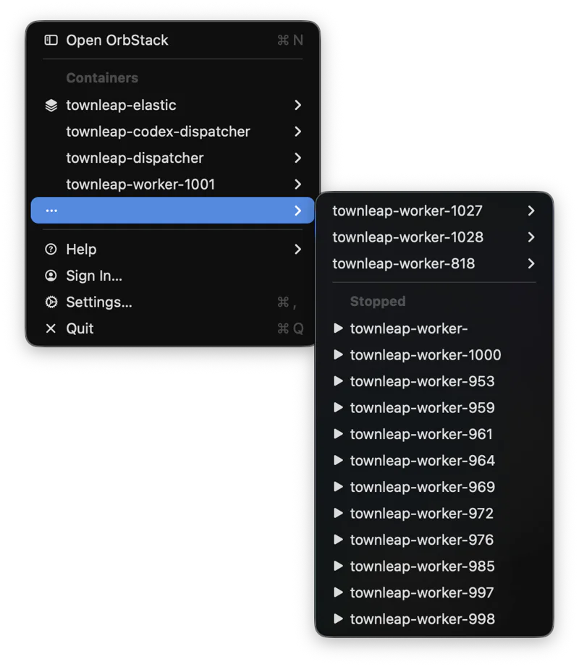Image resolution: width=579 pixels, height=667 pixels.
Task: Start stopped container townleap-worker-1000 via play icon
Action: (x=338, y=354)
